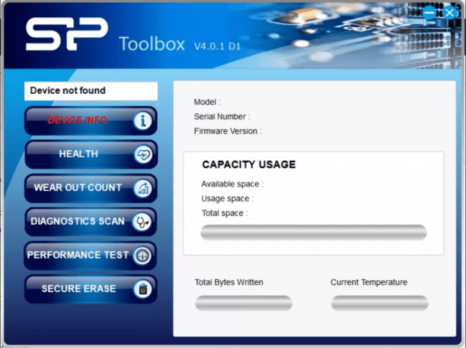Click the 'CAPACITY USAGE' heading
The height and width of the screenshot is (348, 466).
(x=249, y=164)
